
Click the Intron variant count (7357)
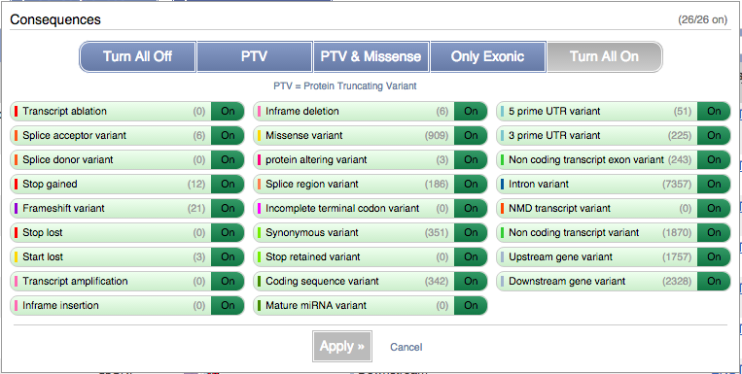click(x=677, y=184)
